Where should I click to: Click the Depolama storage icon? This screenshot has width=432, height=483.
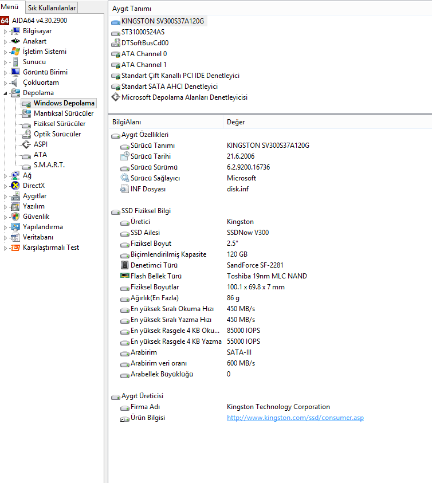pos(15,93)
